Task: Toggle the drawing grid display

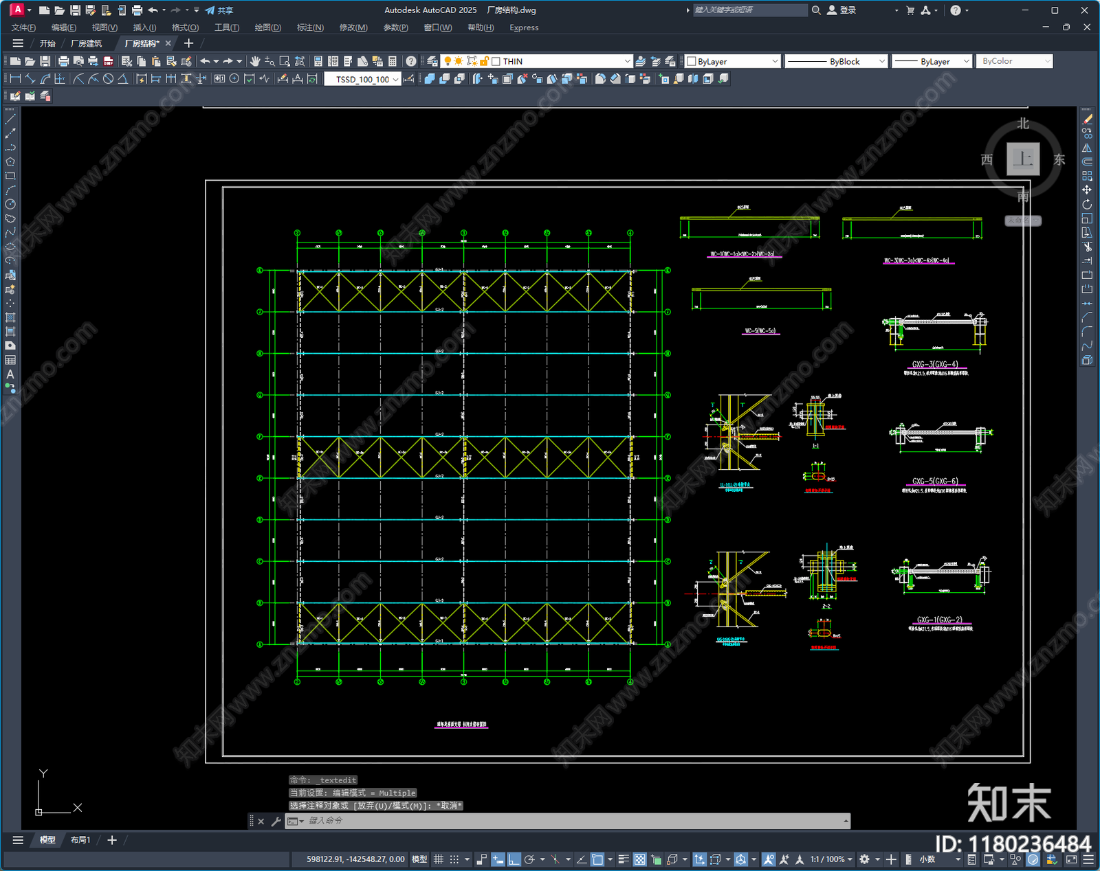Action: 438,859
